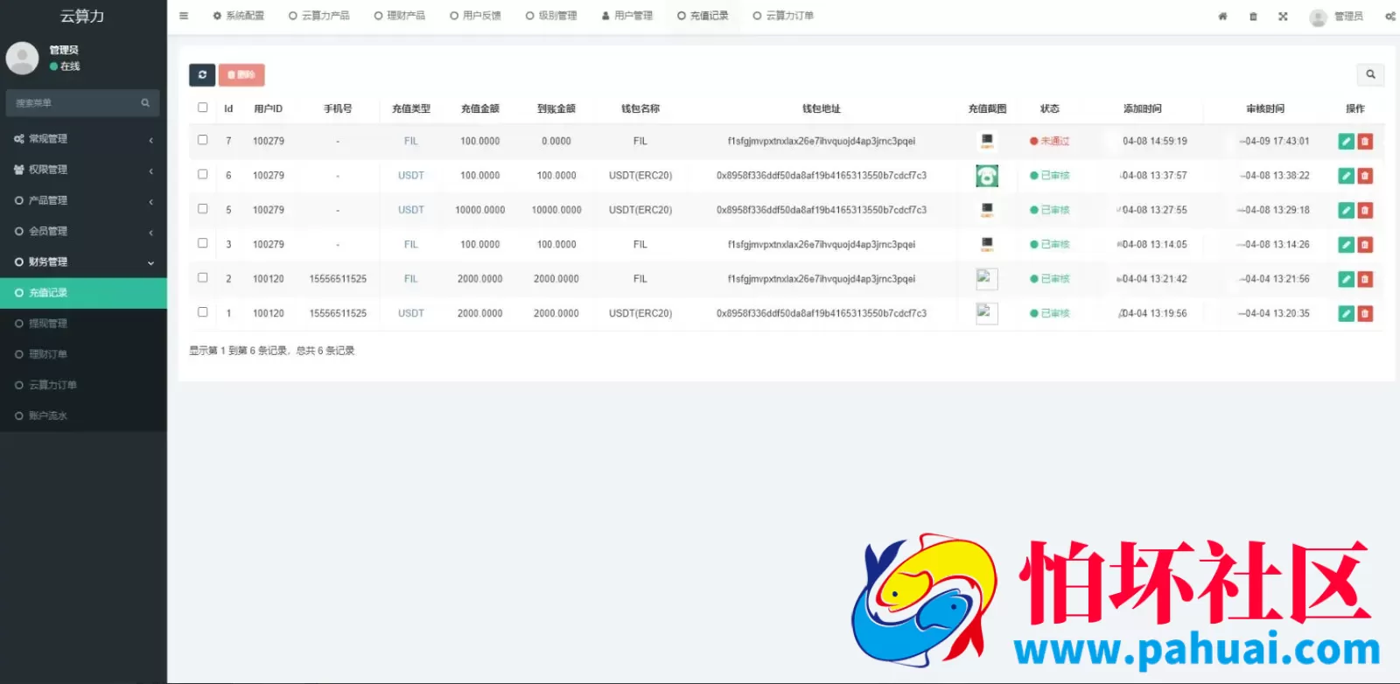1400x684 pixels.
Task: Check the checkbox for record Id 6
Action: click(202, 174)
